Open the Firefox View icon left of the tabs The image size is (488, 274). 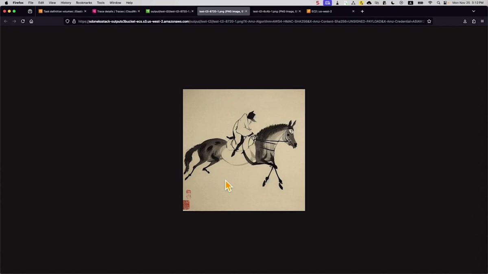click(x=30, y=11)
